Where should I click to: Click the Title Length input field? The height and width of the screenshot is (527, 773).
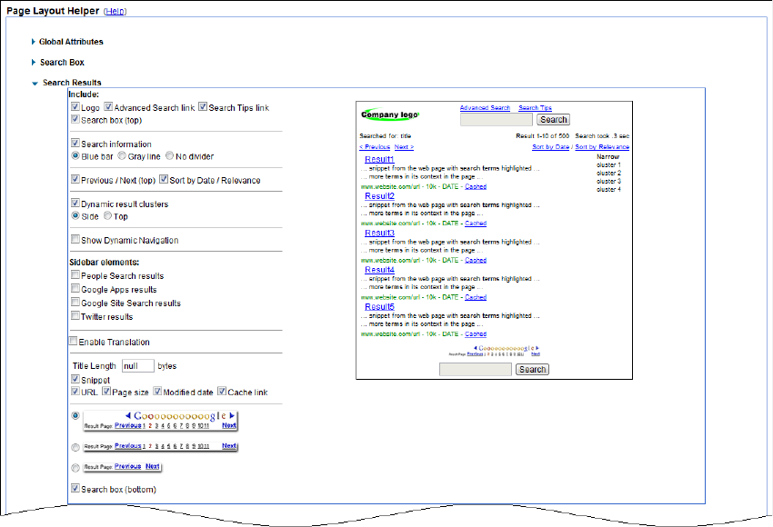(x=137, y=366)
